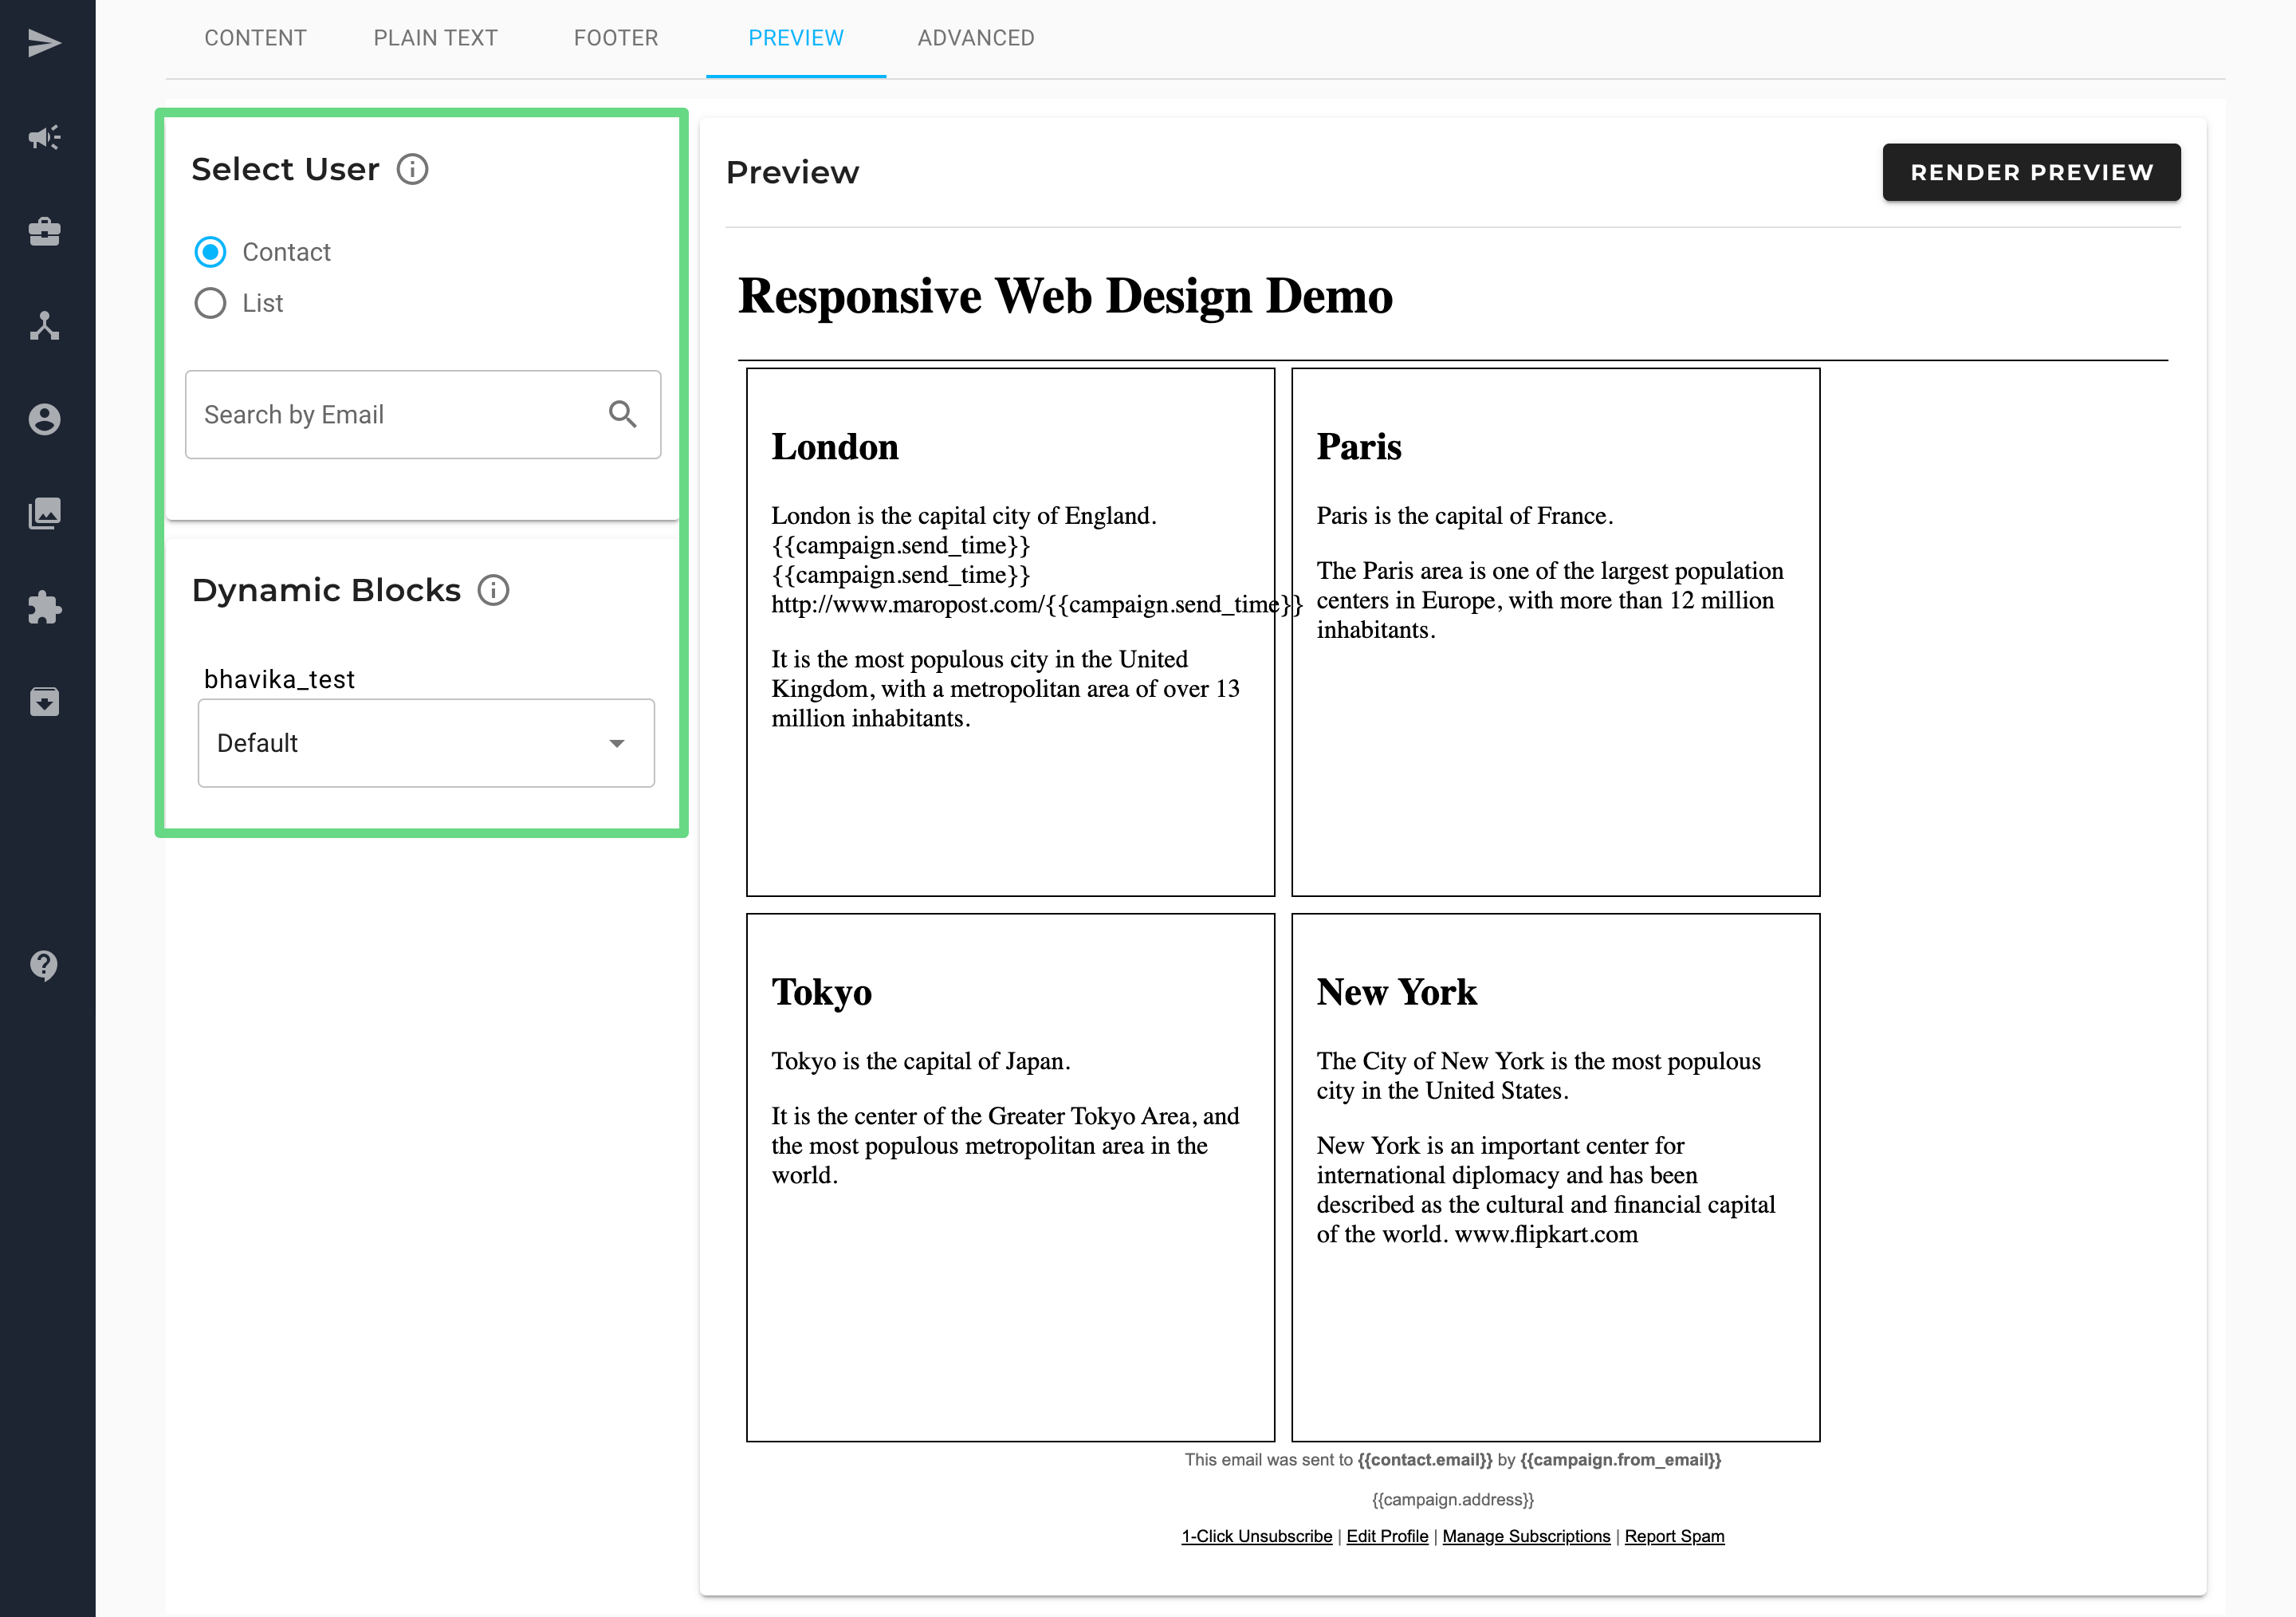
Task: Click the Dynamic Blocks info icon
Action: 493,590
